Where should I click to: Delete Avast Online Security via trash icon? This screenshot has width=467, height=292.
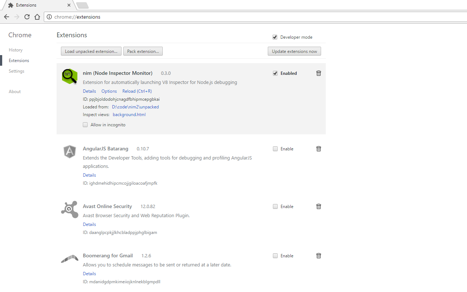coord(319,207)
